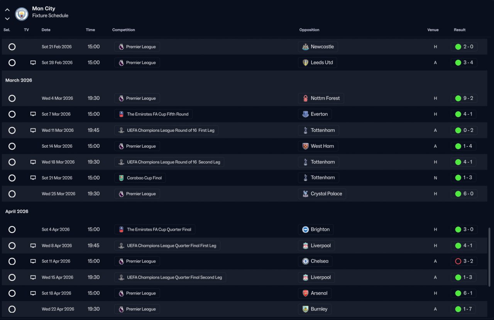Open UEFA Champions League Quarter Final Second Leg competition

tap(170, 277)
